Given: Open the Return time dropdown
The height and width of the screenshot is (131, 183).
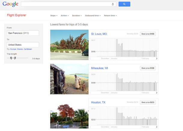Looking at the screenshot, I should (x=110, y=15).
